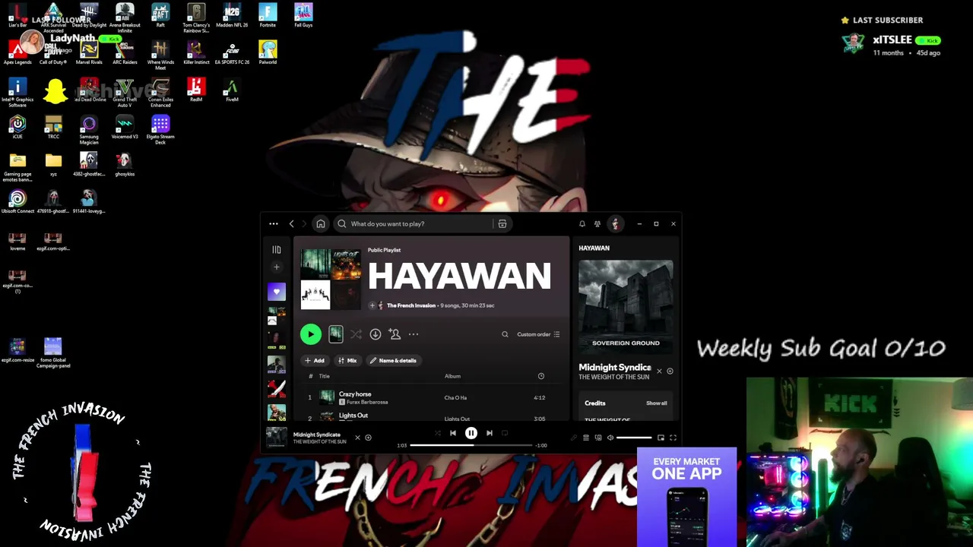Toggle the lyrics icon in the playback bar

(x=574, y=438)
